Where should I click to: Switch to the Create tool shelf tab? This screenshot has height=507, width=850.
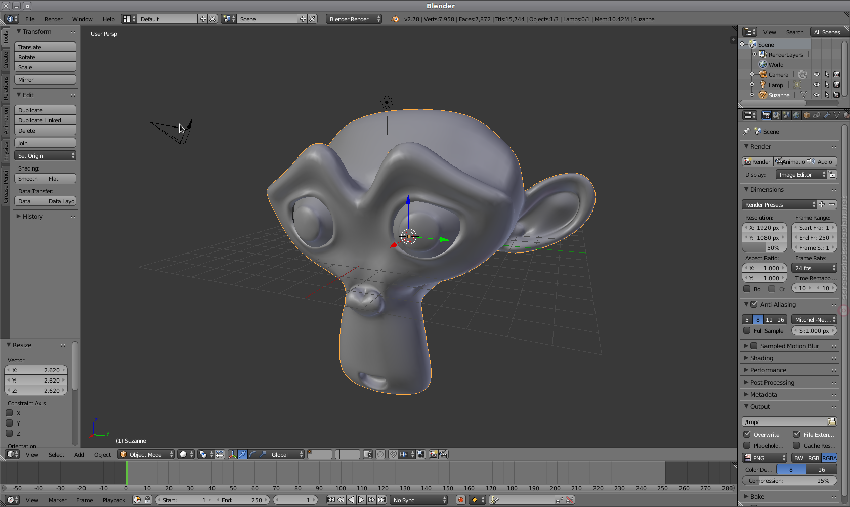point(6,60)
